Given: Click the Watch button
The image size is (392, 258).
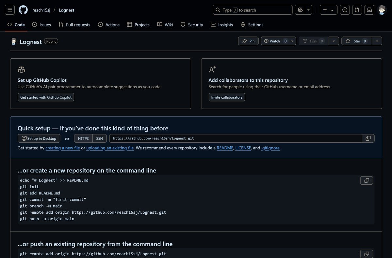Looking at the screenshot, I should pyautogui.click(x=275, y=41).
